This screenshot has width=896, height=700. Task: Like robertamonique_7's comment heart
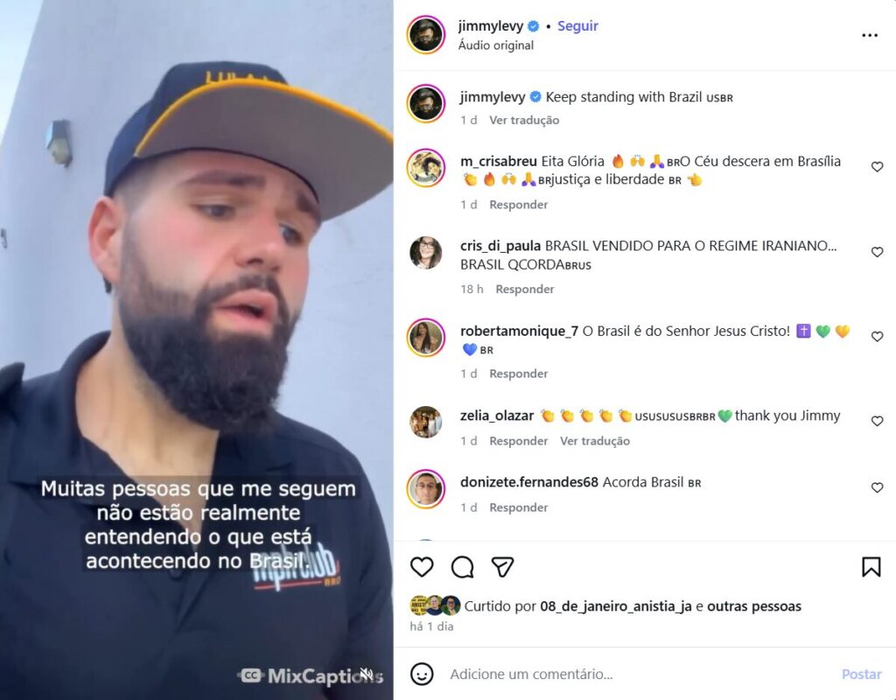click(x=877, y=337)
